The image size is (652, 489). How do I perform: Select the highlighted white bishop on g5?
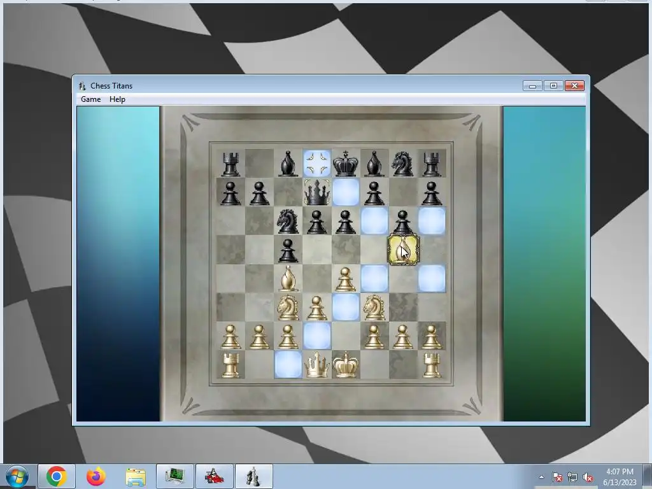coord(403,250)
